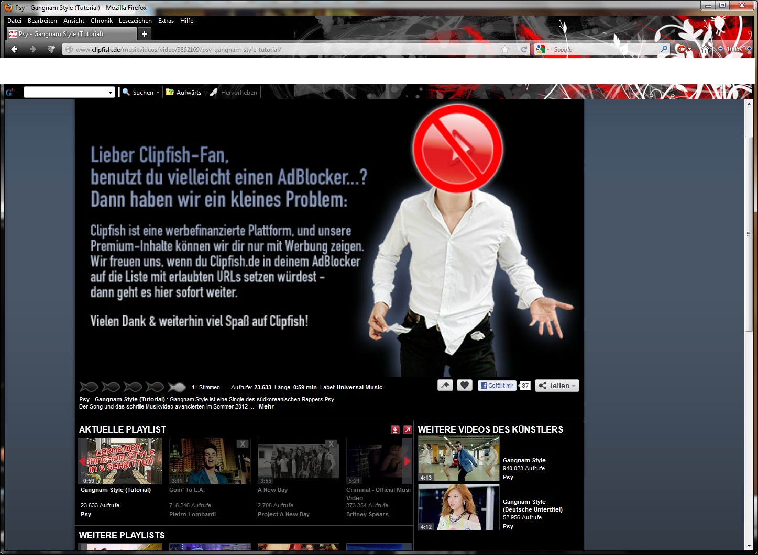Select the Psy - Gangnam Style (Tutorial) tab
This screenshot has width=758, height=555.
(71, 34)
